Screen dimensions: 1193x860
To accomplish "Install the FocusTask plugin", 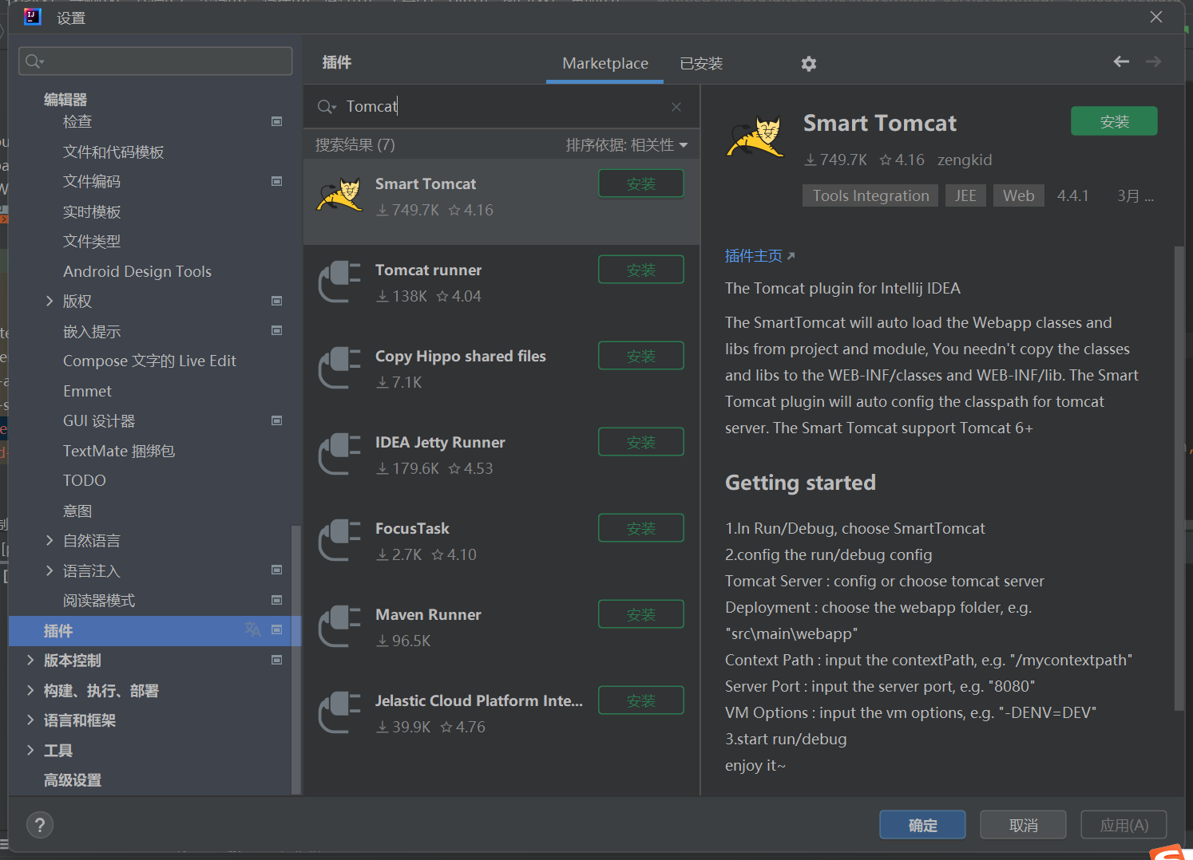I will tap(641, 528).
